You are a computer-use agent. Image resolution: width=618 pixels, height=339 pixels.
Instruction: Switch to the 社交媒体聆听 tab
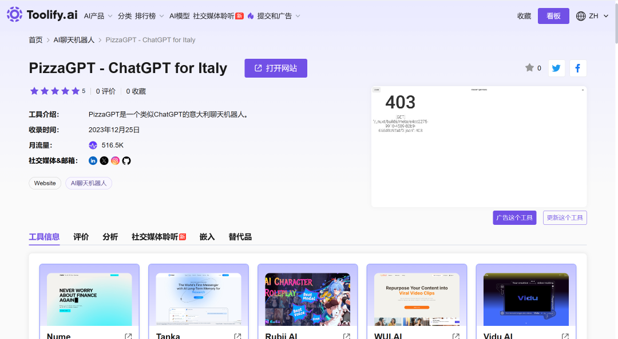159,237
